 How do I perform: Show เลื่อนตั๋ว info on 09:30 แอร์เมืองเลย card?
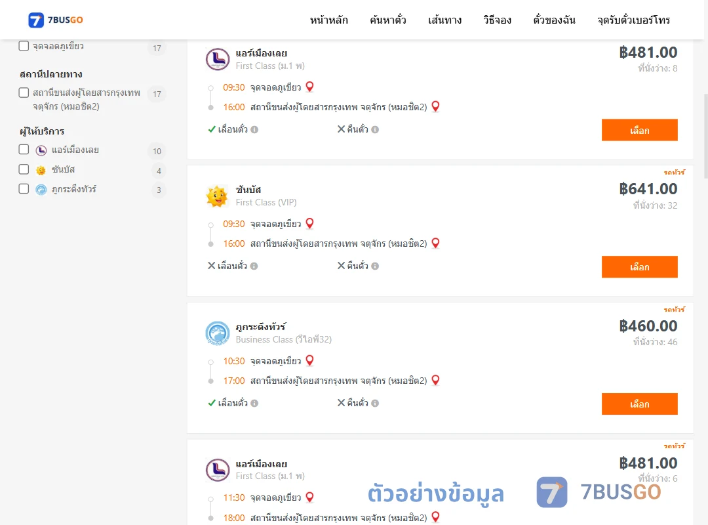tap(254, 130)
